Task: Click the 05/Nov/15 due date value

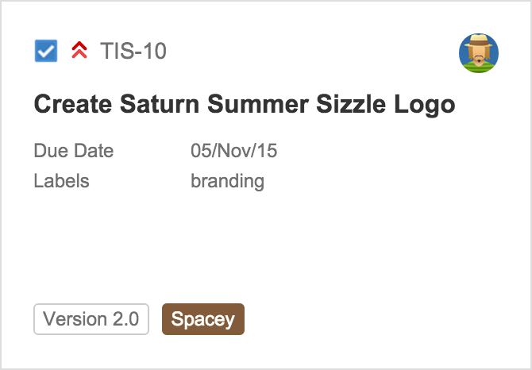Action: coord(233,151)
